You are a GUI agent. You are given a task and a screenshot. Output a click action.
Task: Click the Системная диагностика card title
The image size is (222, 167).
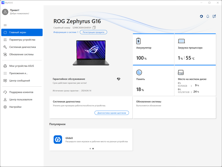67,102
